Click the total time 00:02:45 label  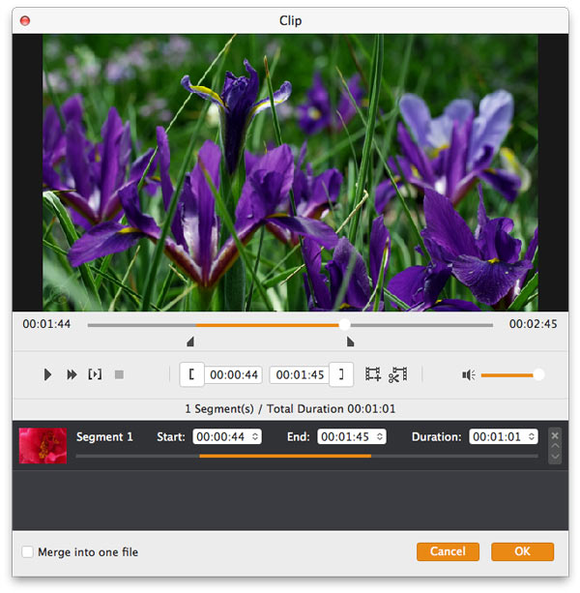click(533, 324)
